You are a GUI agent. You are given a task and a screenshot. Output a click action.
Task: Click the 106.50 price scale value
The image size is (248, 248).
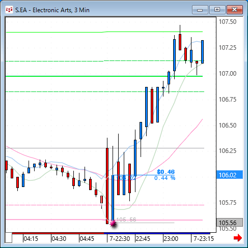[228, 126]
